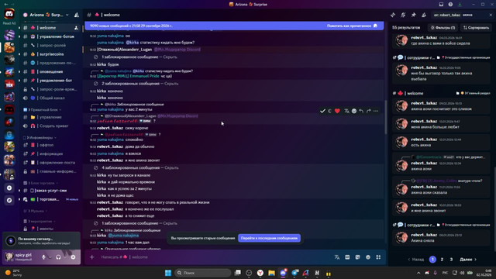
Task: Open User Settings gear icon
Action: point(73,257)
